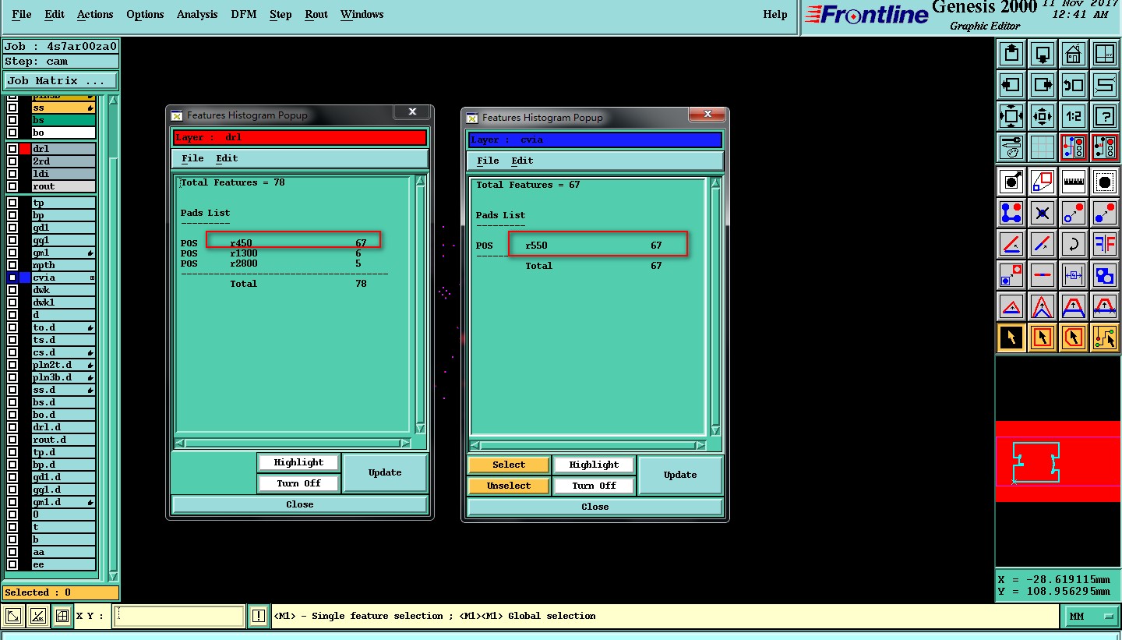Toggle the tp layer checkbox
Screen dimensions: 1122x640
pos(12,203)
